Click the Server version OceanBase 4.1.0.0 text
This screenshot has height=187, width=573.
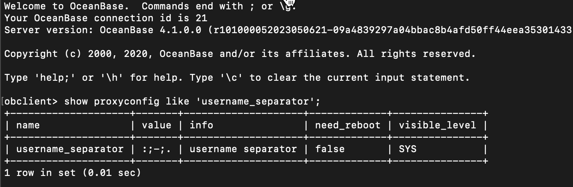(103, 30)
